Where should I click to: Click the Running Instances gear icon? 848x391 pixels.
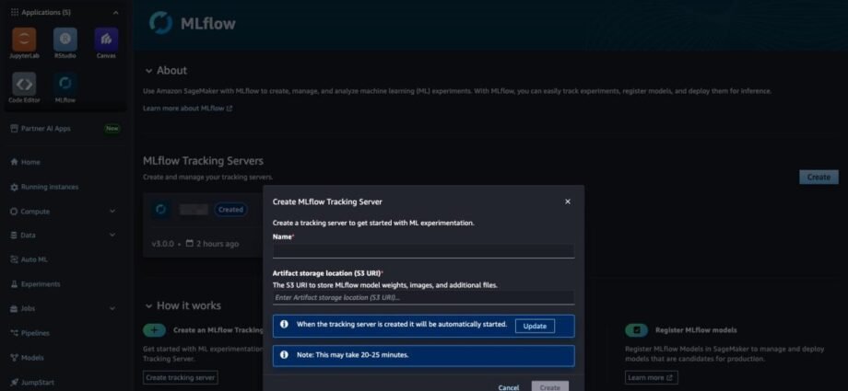point(15,187)
